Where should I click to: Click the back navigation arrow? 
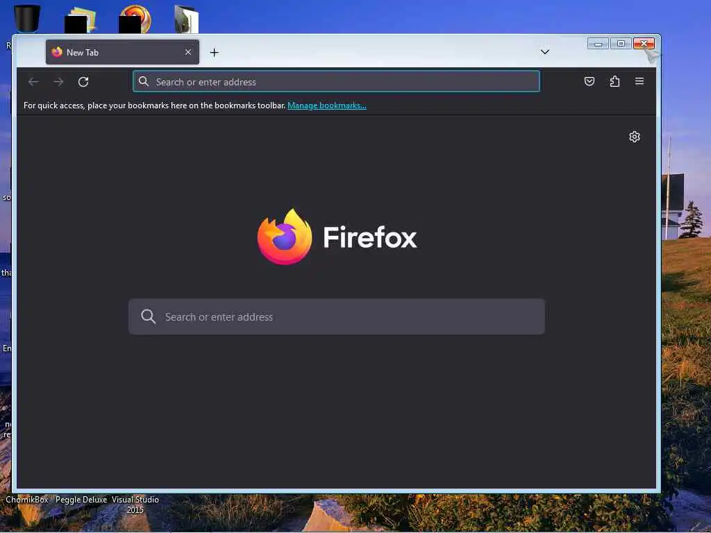(33, 82)
